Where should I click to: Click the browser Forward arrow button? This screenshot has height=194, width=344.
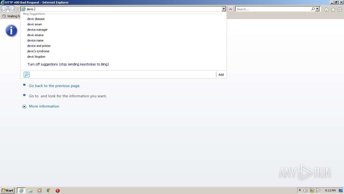pos(12,9)
